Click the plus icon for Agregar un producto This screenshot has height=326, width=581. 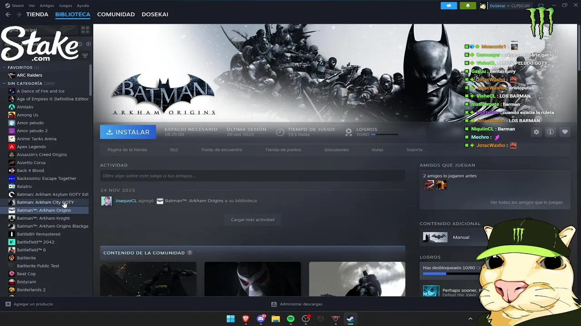8,304
